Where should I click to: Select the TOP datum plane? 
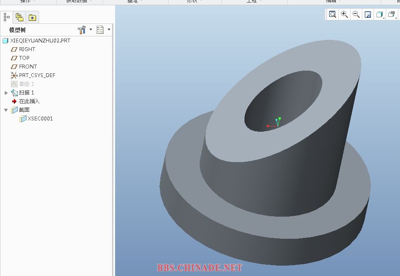(x=20, y=58)
